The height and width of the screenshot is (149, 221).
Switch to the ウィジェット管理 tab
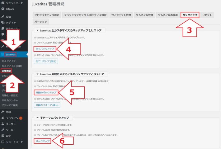coord(121,15)
